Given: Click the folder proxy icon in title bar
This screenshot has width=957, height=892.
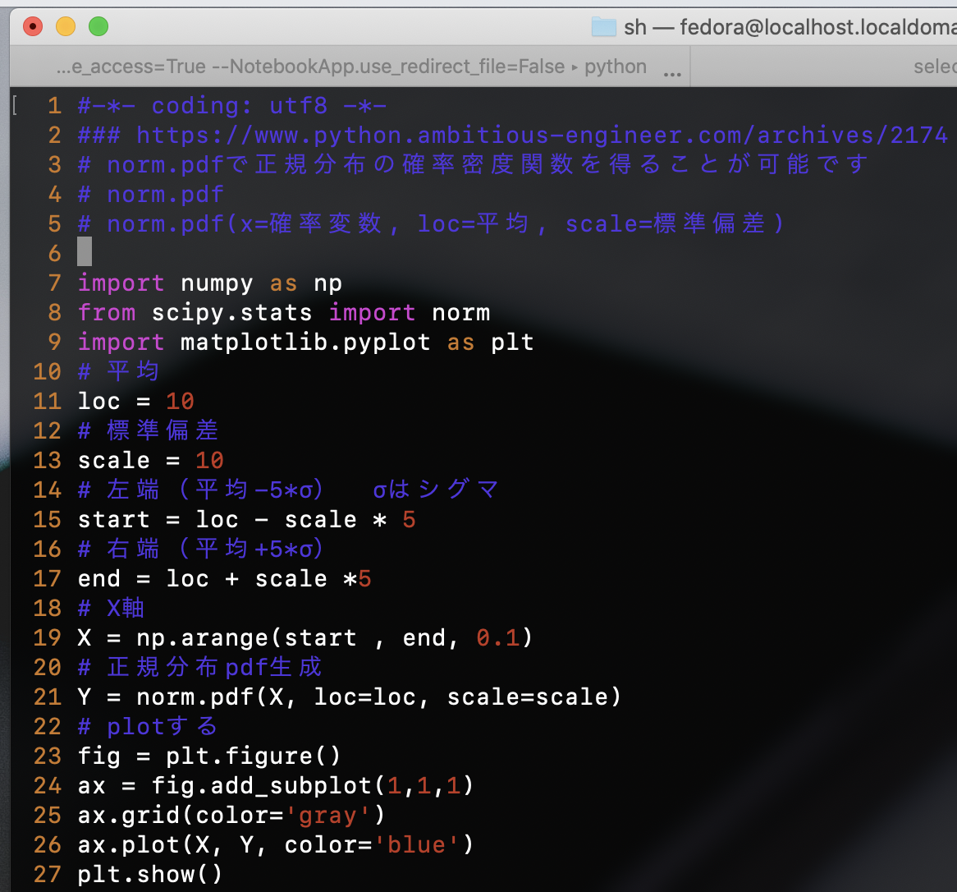Looking at the screenshot, I should click(603, 26).
